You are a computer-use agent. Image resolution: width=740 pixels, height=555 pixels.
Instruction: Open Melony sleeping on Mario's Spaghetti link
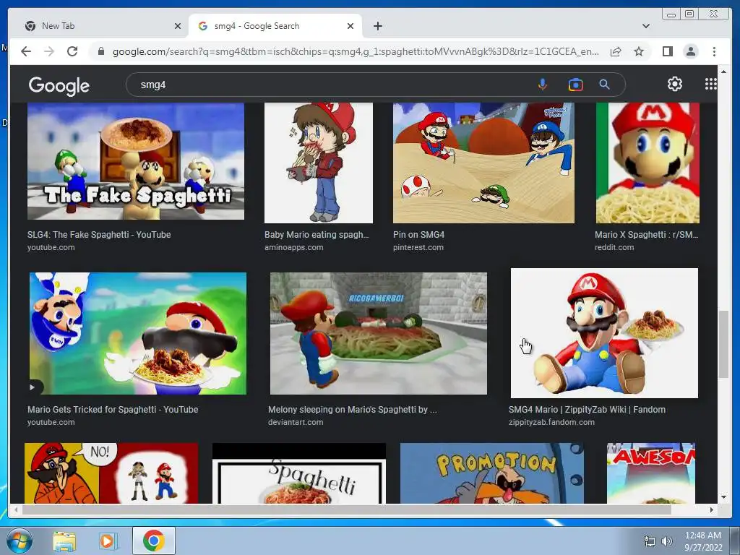[353, 410]
